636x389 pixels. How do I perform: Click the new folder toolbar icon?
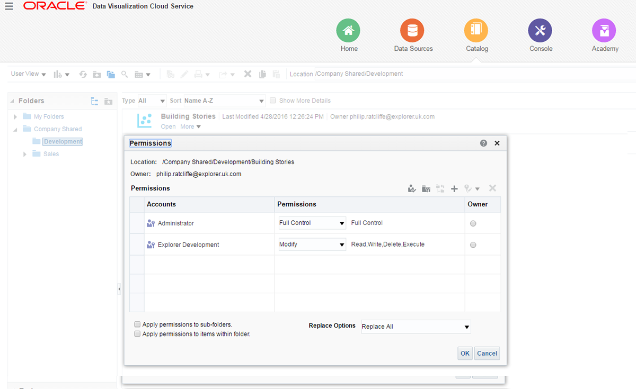coord(97,75)
